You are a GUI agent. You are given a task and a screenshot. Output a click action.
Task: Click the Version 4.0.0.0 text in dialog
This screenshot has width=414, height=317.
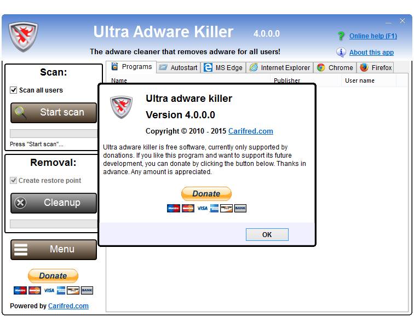point(180,115)
